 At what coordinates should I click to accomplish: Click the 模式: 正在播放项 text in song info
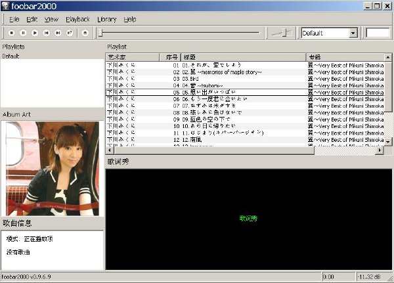click(30, 239)
